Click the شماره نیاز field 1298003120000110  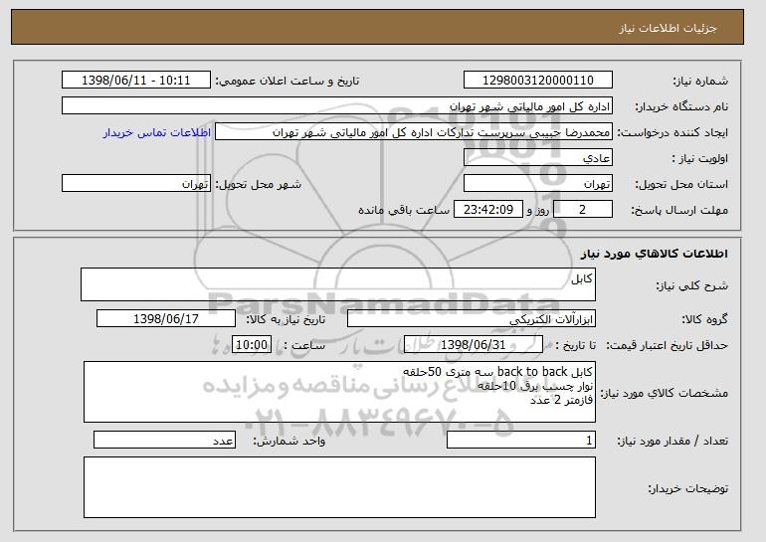point(538,81)
